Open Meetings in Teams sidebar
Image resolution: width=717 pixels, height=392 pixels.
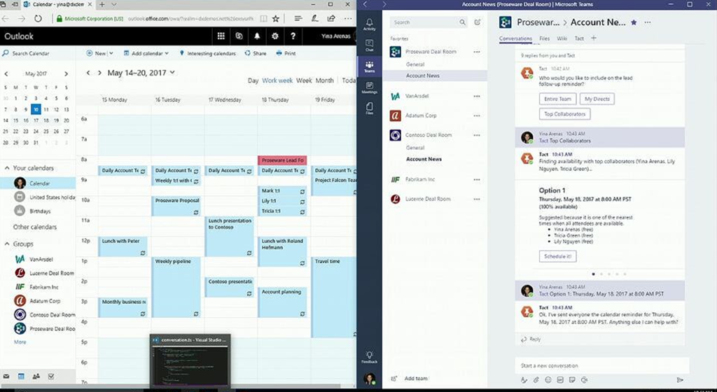[x=369, y=87]
